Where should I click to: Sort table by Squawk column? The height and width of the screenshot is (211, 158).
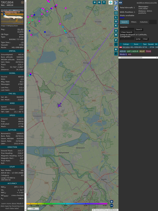click(151, 44)
